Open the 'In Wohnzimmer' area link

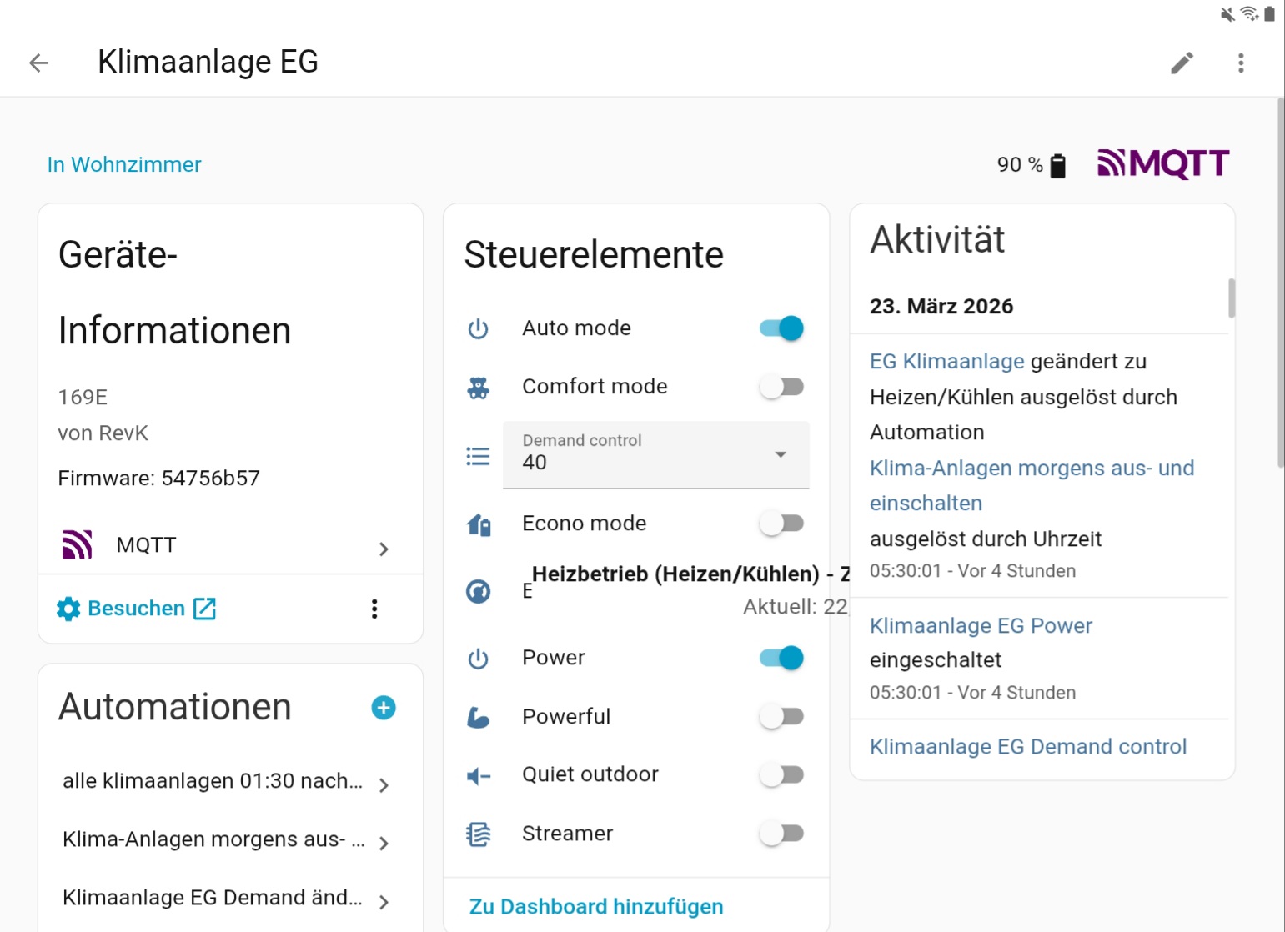pyautogui.click(x=124, y=164)
